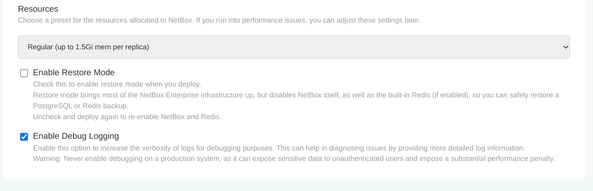Click 'you can adjust these settings later' text
This screenshot has height=191, width=593.
click(x=364, y=20)
